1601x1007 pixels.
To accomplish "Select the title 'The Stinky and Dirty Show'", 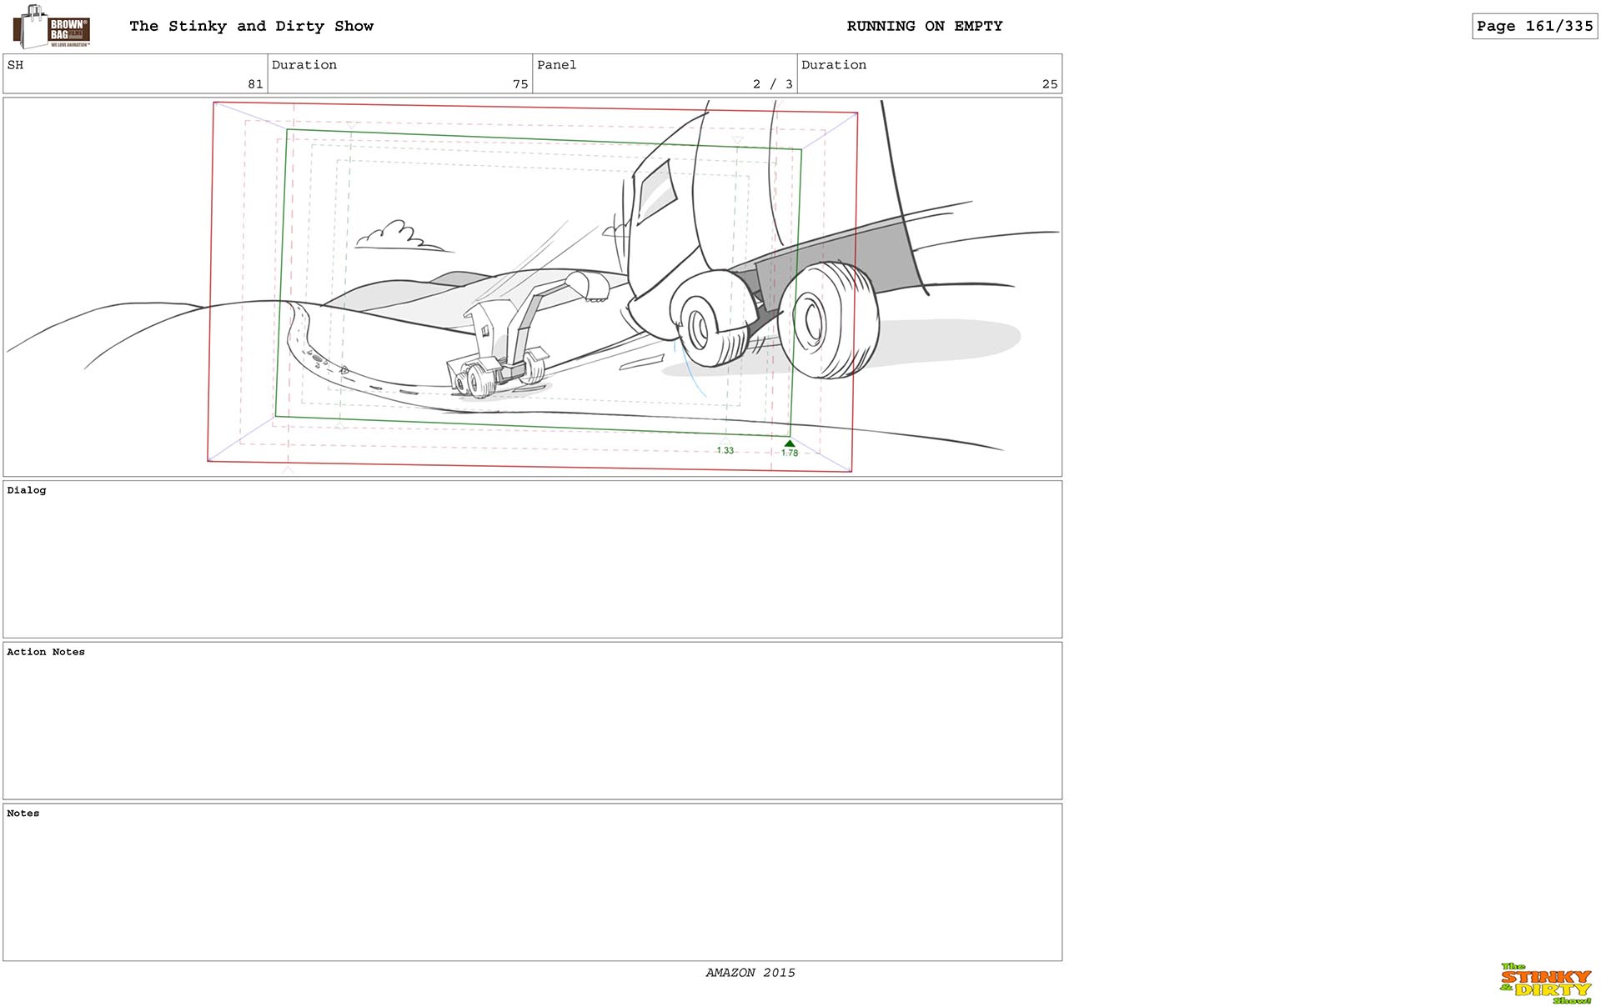I will click(251, 26).
